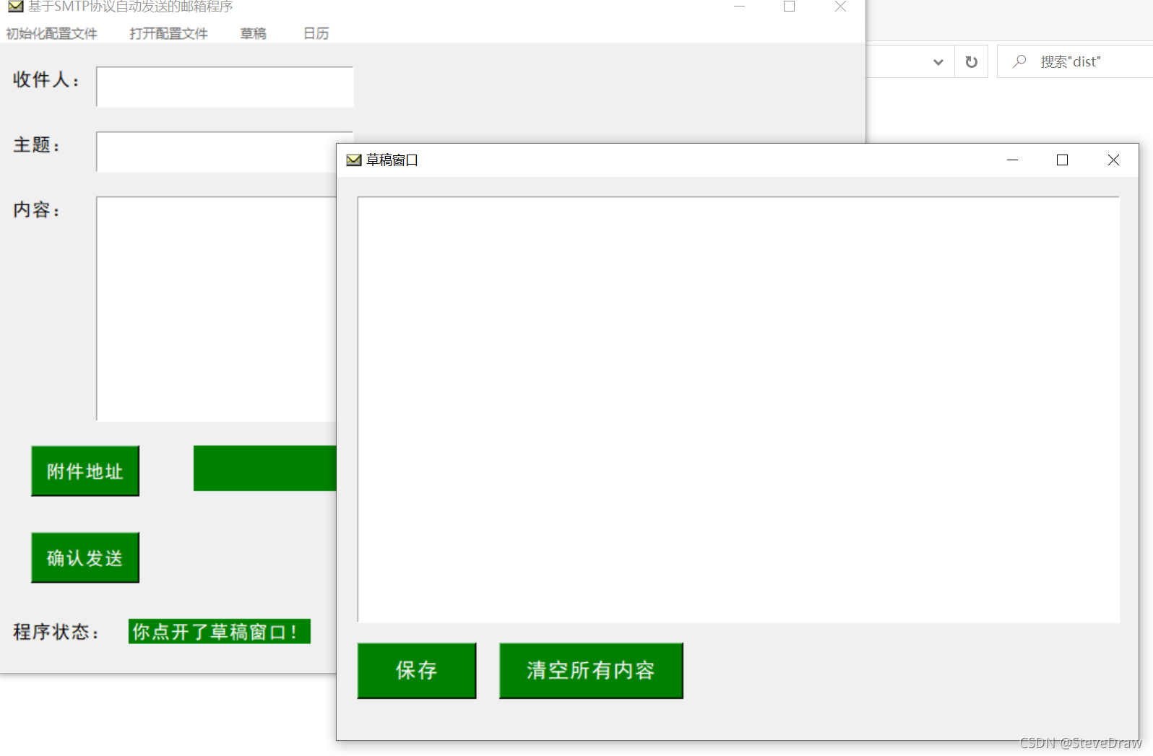Minimize the 草稿窗口 window
The width and height of the screenshot is (1153, 756).
click(1012, 160)
